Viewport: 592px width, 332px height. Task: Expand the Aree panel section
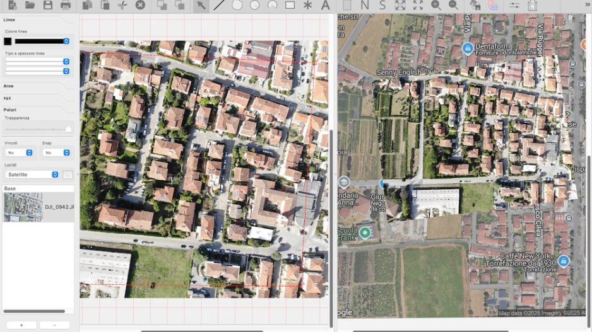(x=9, y=86)
